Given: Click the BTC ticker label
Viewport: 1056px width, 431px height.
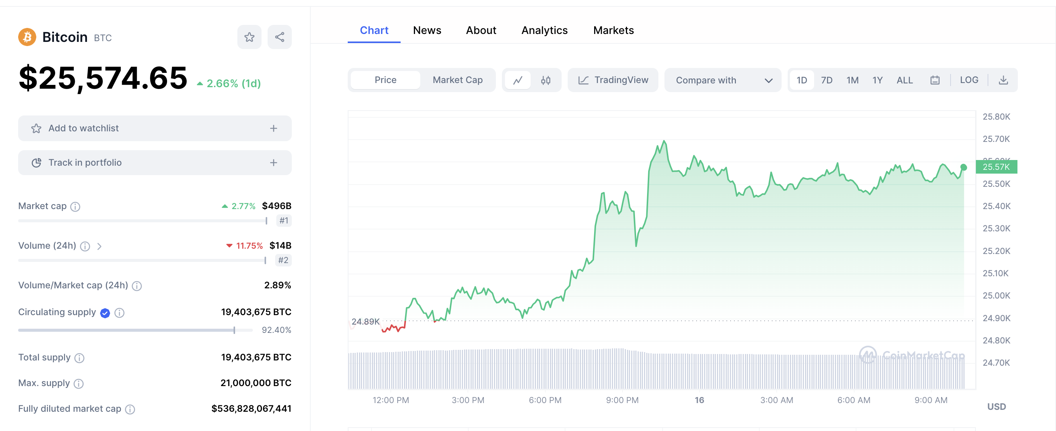Looking at the screenshot, I should click(102, 38).
